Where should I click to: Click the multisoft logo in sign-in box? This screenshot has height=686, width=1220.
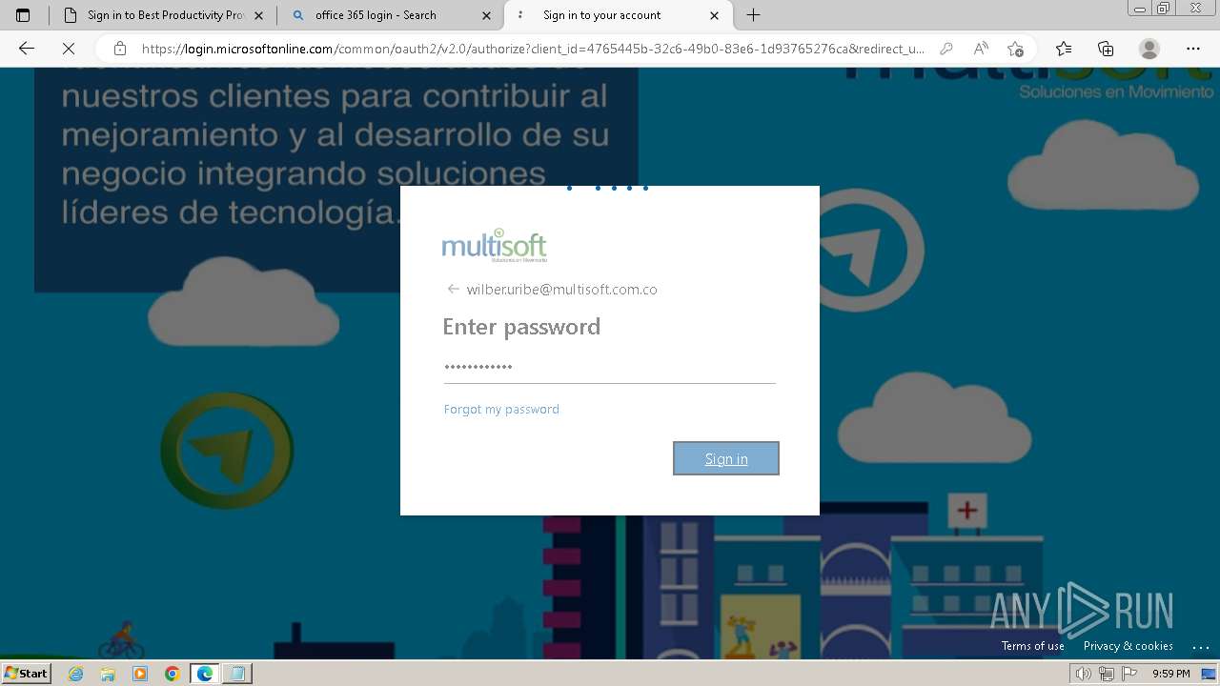coord(495,246)
